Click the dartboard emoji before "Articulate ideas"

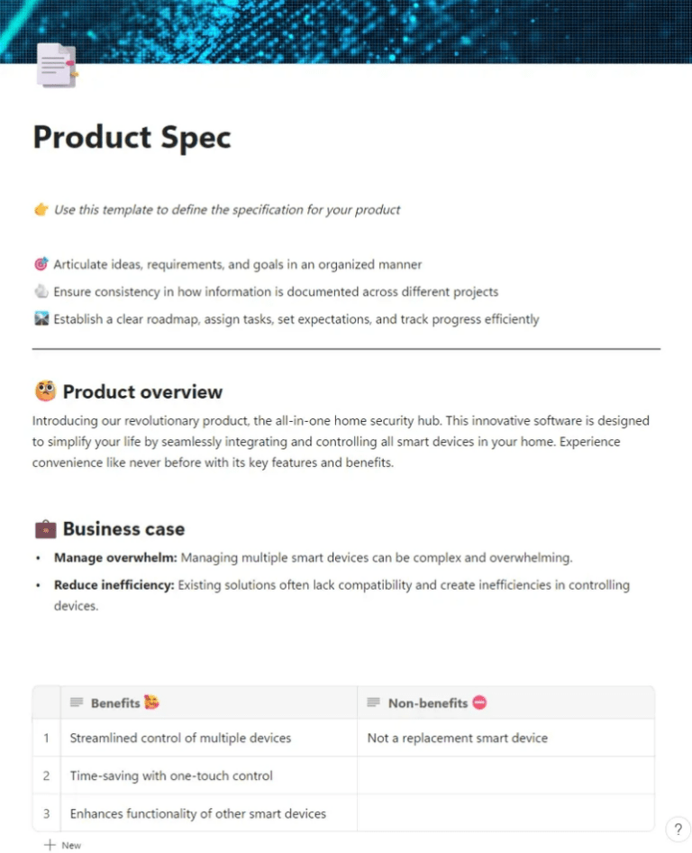click(x=41, y=264)
